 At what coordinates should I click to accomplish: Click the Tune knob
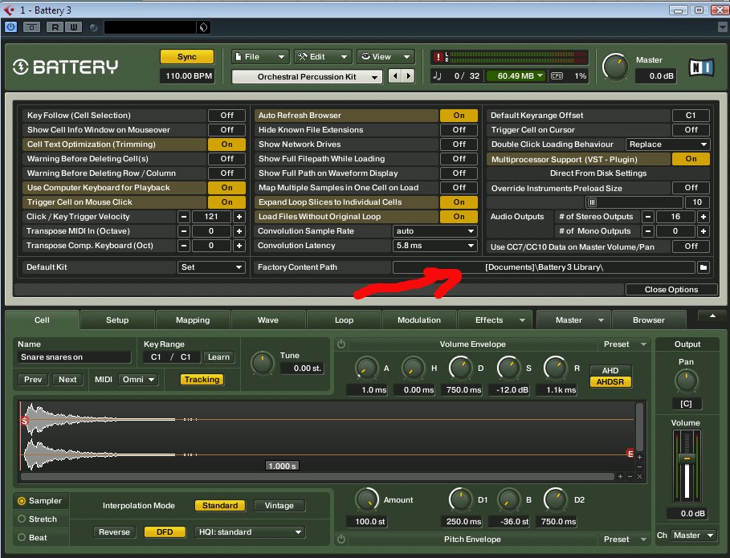pos(263,363)
